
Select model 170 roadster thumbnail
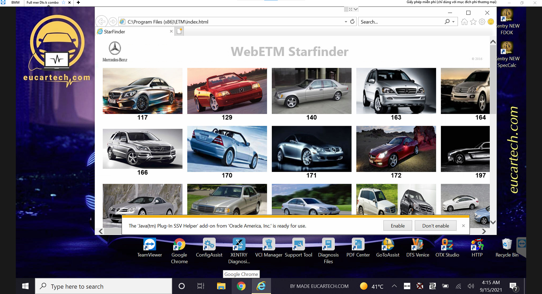(x=227, y=149)
